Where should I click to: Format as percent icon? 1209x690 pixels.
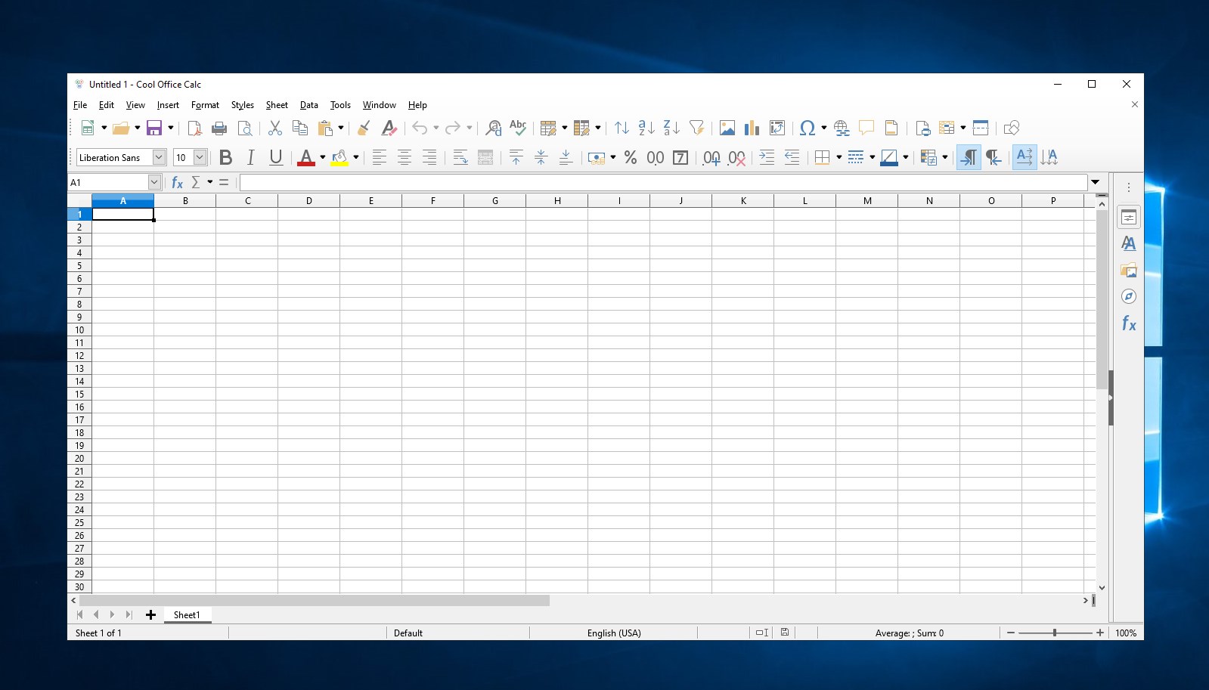tap(631, 157)
